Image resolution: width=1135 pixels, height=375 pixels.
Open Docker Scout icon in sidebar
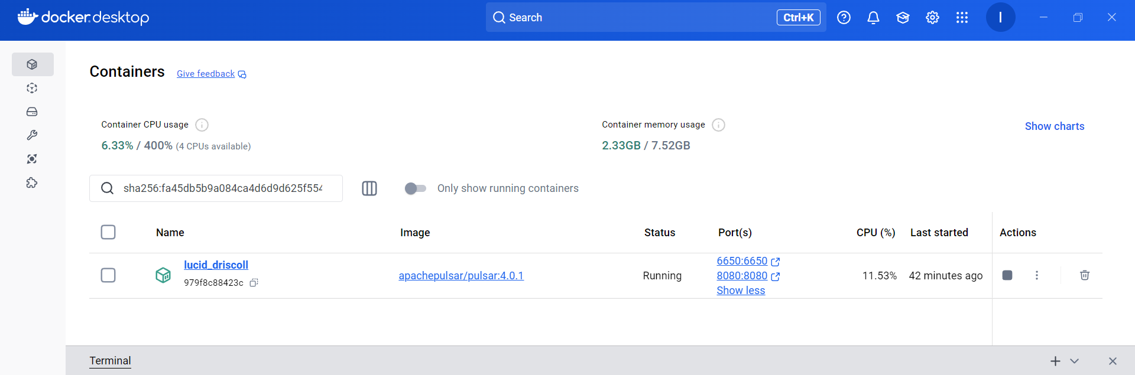tap(33, 159)
